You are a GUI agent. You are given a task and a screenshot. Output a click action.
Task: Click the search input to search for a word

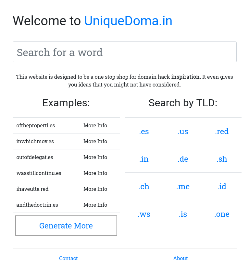(x=125, y=52)
